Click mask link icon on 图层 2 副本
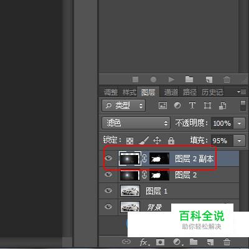This screenshot has width=249, height=249. (144, 159)
